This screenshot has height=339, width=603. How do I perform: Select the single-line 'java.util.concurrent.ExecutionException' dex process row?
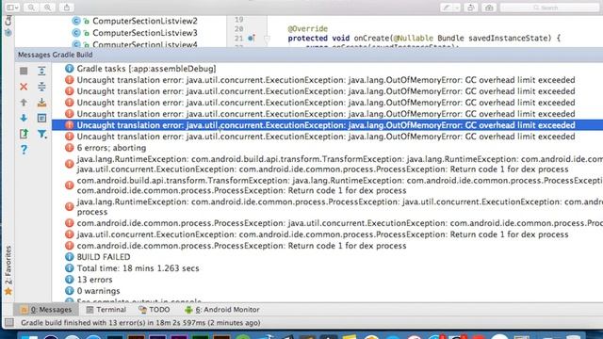point(322,234)
